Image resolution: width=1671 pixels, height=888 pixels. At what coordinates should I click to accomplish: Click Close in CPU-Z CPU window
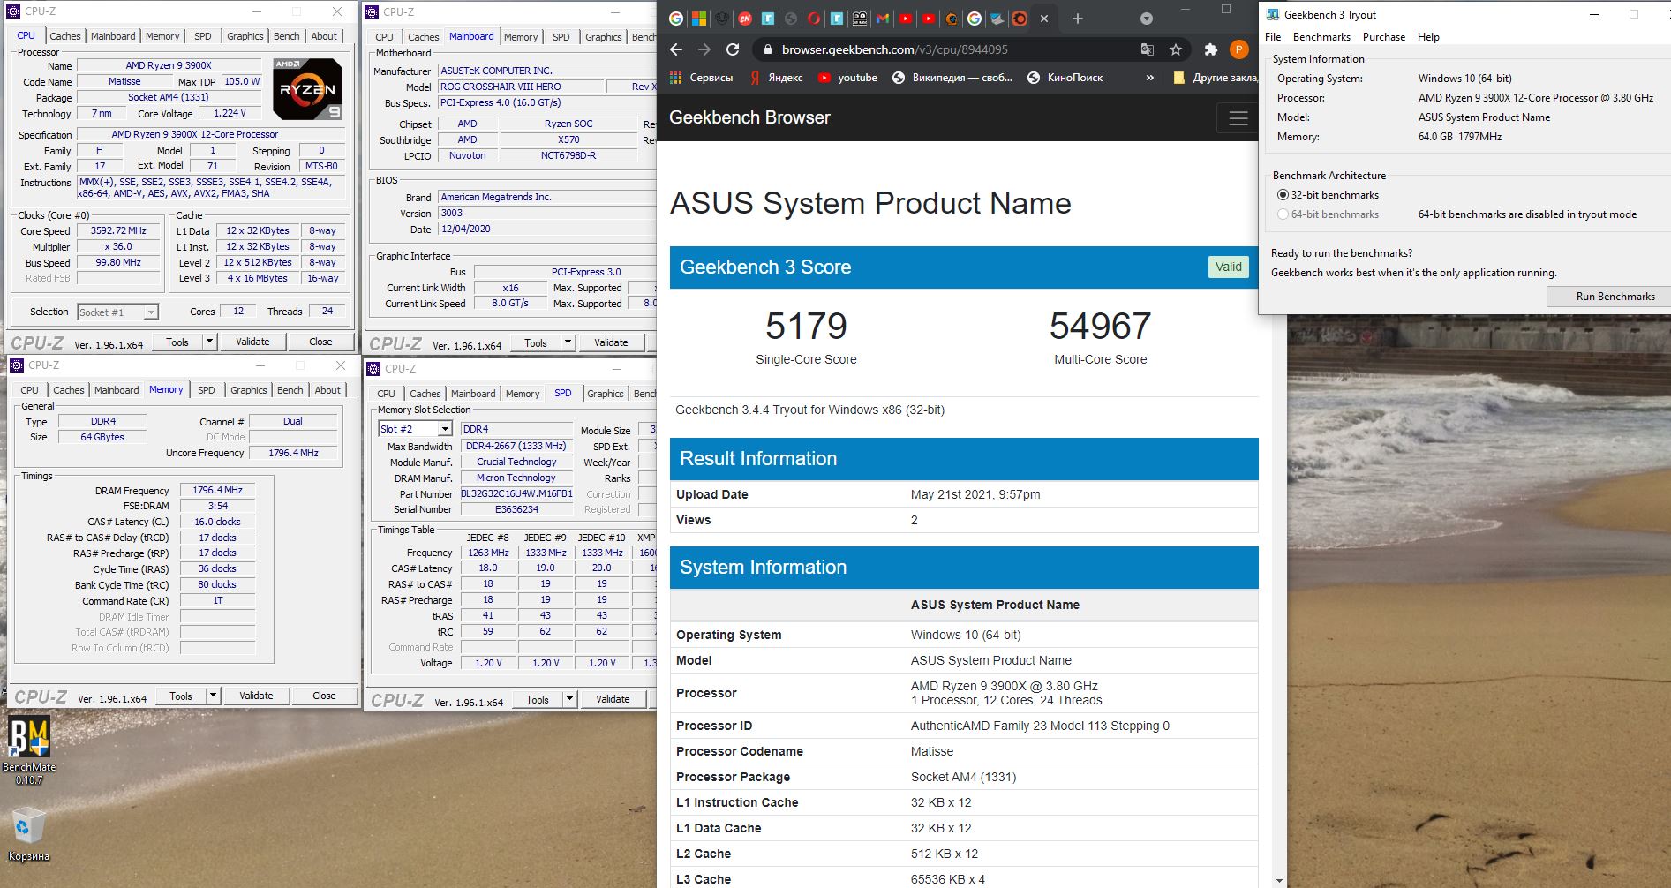click(x=320, y=342)
